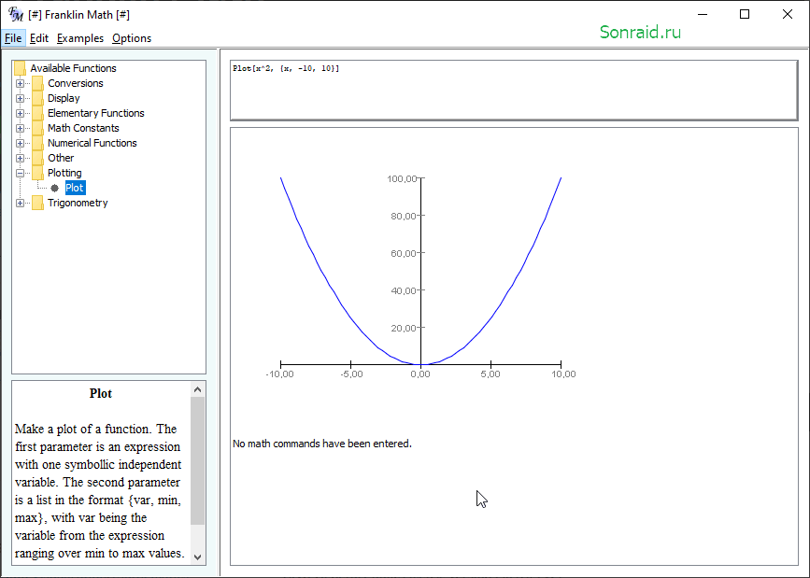Click the Available Functions root folder icon
The width and height of the screenshot is (810, 578).
(x=21, y=68)
